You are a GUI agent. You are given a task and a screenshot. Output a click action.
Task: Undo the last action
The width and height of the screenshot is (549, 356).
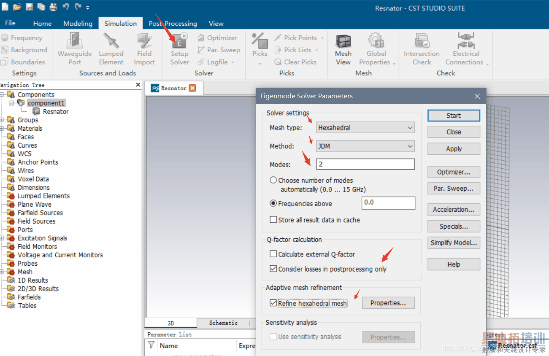point(65,7)
